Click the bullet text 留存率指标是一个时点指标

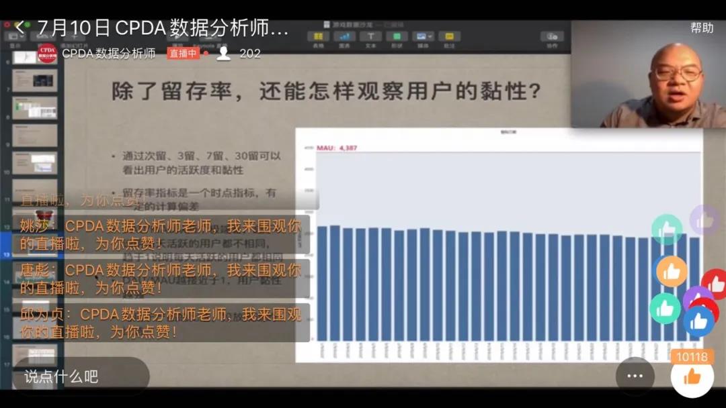[x=199, y=199]
